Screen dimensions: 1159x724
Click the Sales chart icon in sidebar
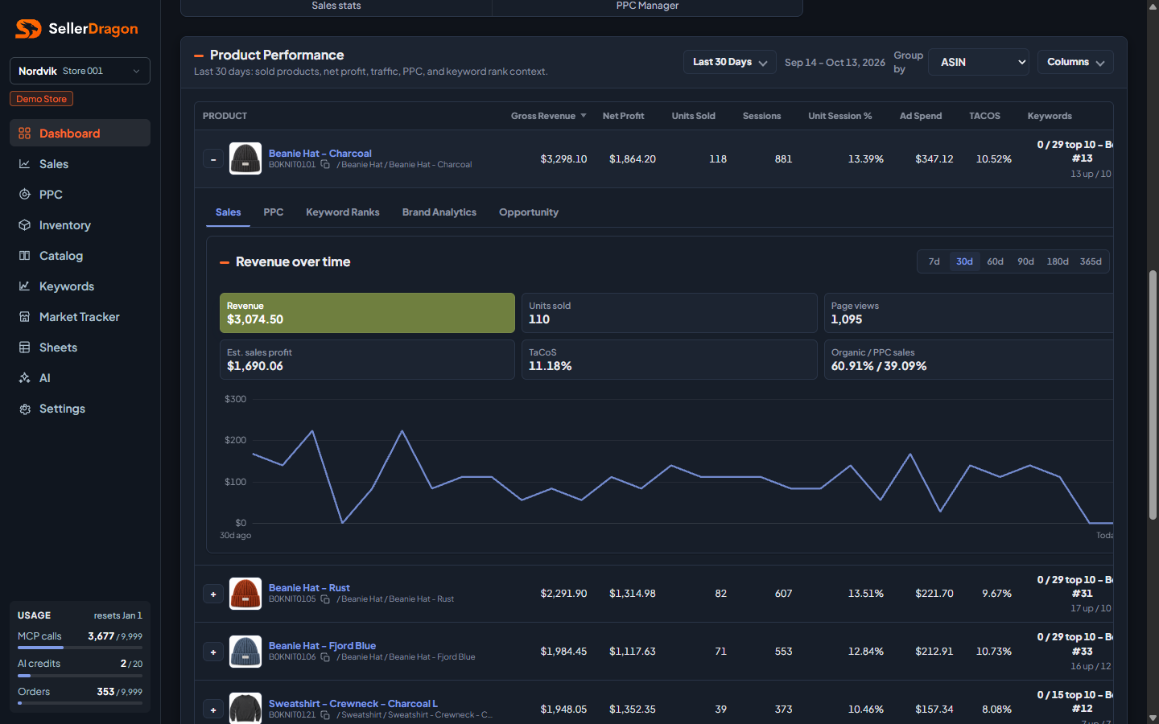point(24,164)
